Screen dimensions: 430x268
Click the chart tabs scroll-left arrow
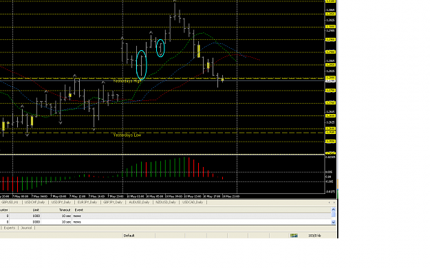coord(330,203)
